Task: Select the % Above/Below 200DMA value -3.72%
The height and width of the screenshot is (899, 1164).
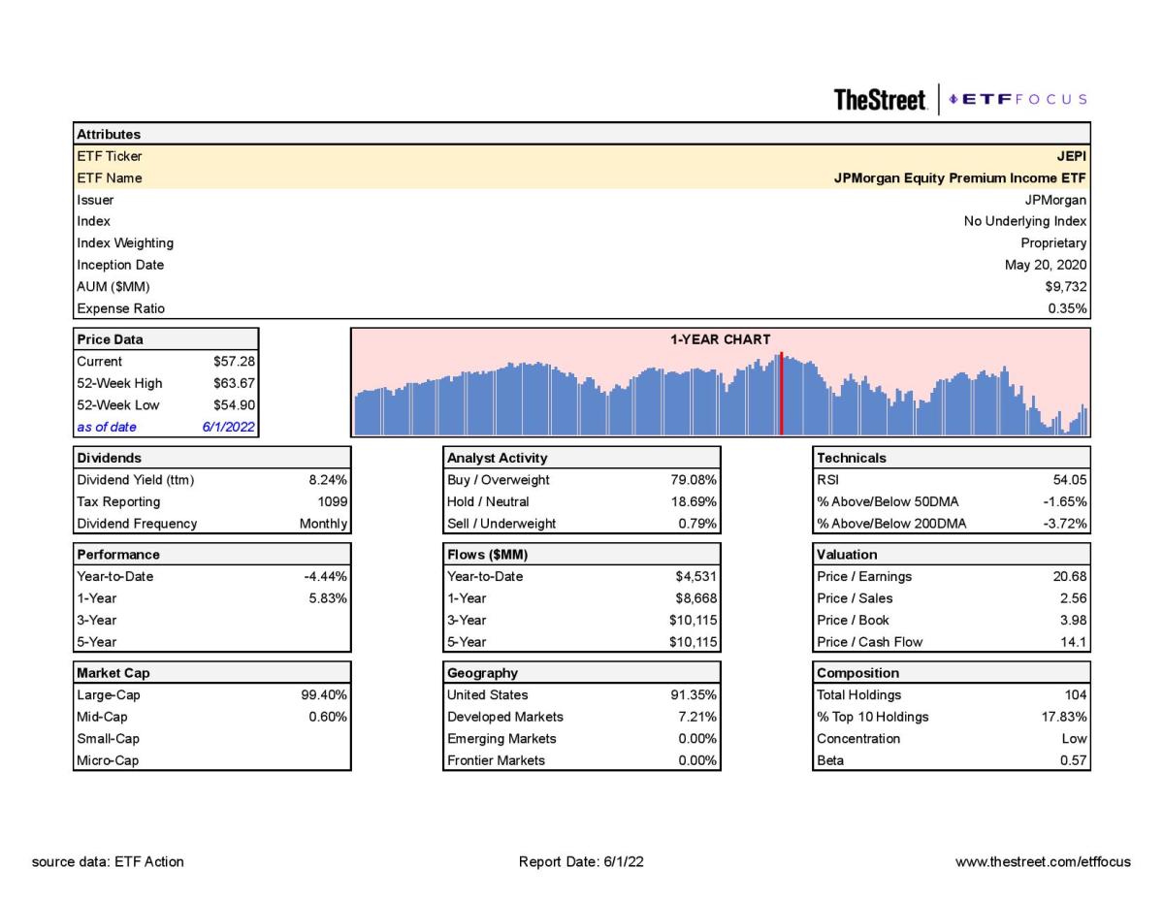Action: (1064, 524)
